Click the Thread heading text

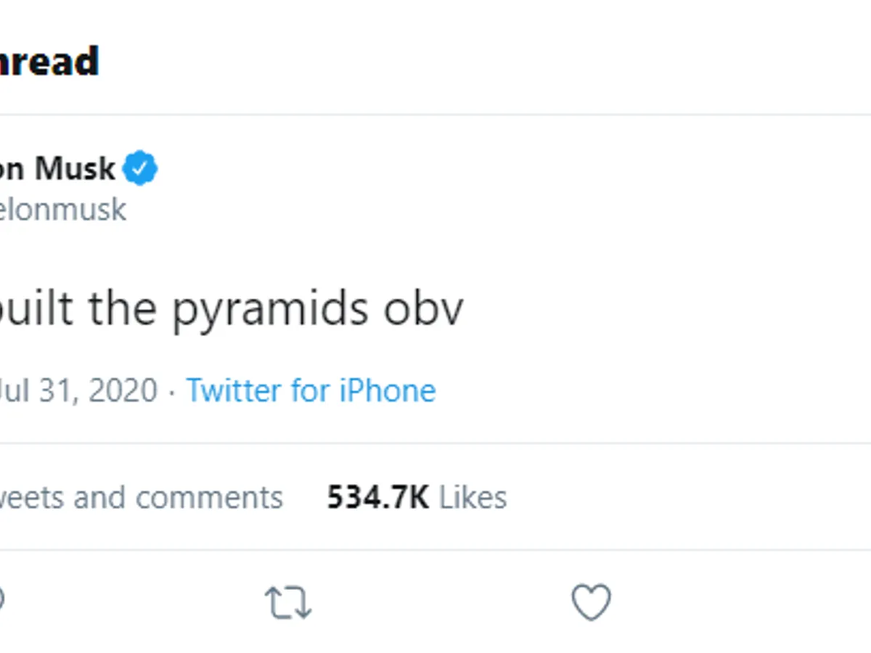(49, 61)
